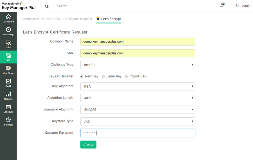The width and height of the screenshot is (253, 160).
Task: Go to the Discovery section
Action: tap(8, 31)
